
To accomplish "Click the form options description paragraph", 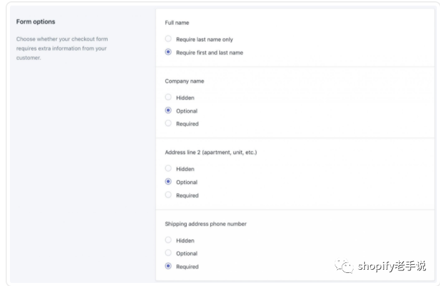I will (x=62, y=48).
